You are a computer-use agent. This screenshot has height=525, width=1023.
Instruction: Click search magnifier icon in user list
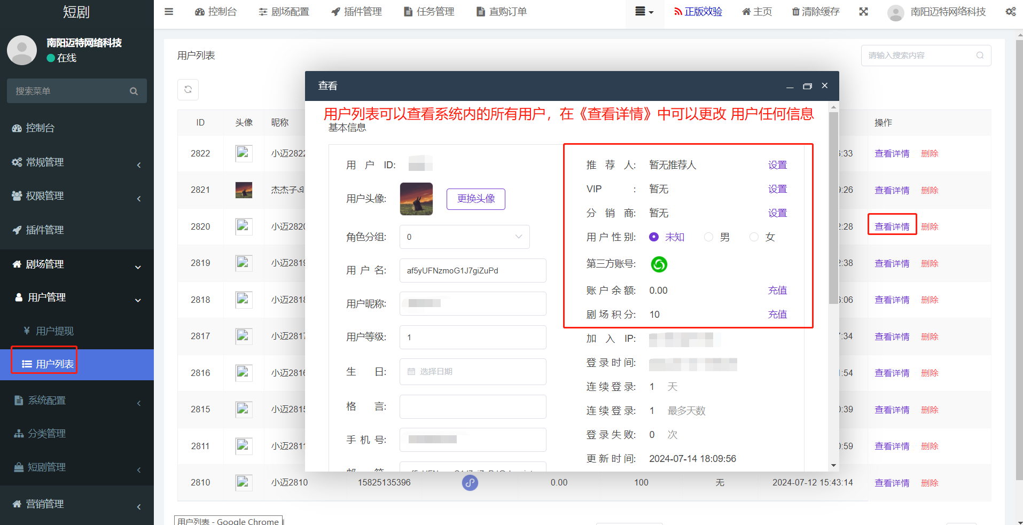point(980,56)
